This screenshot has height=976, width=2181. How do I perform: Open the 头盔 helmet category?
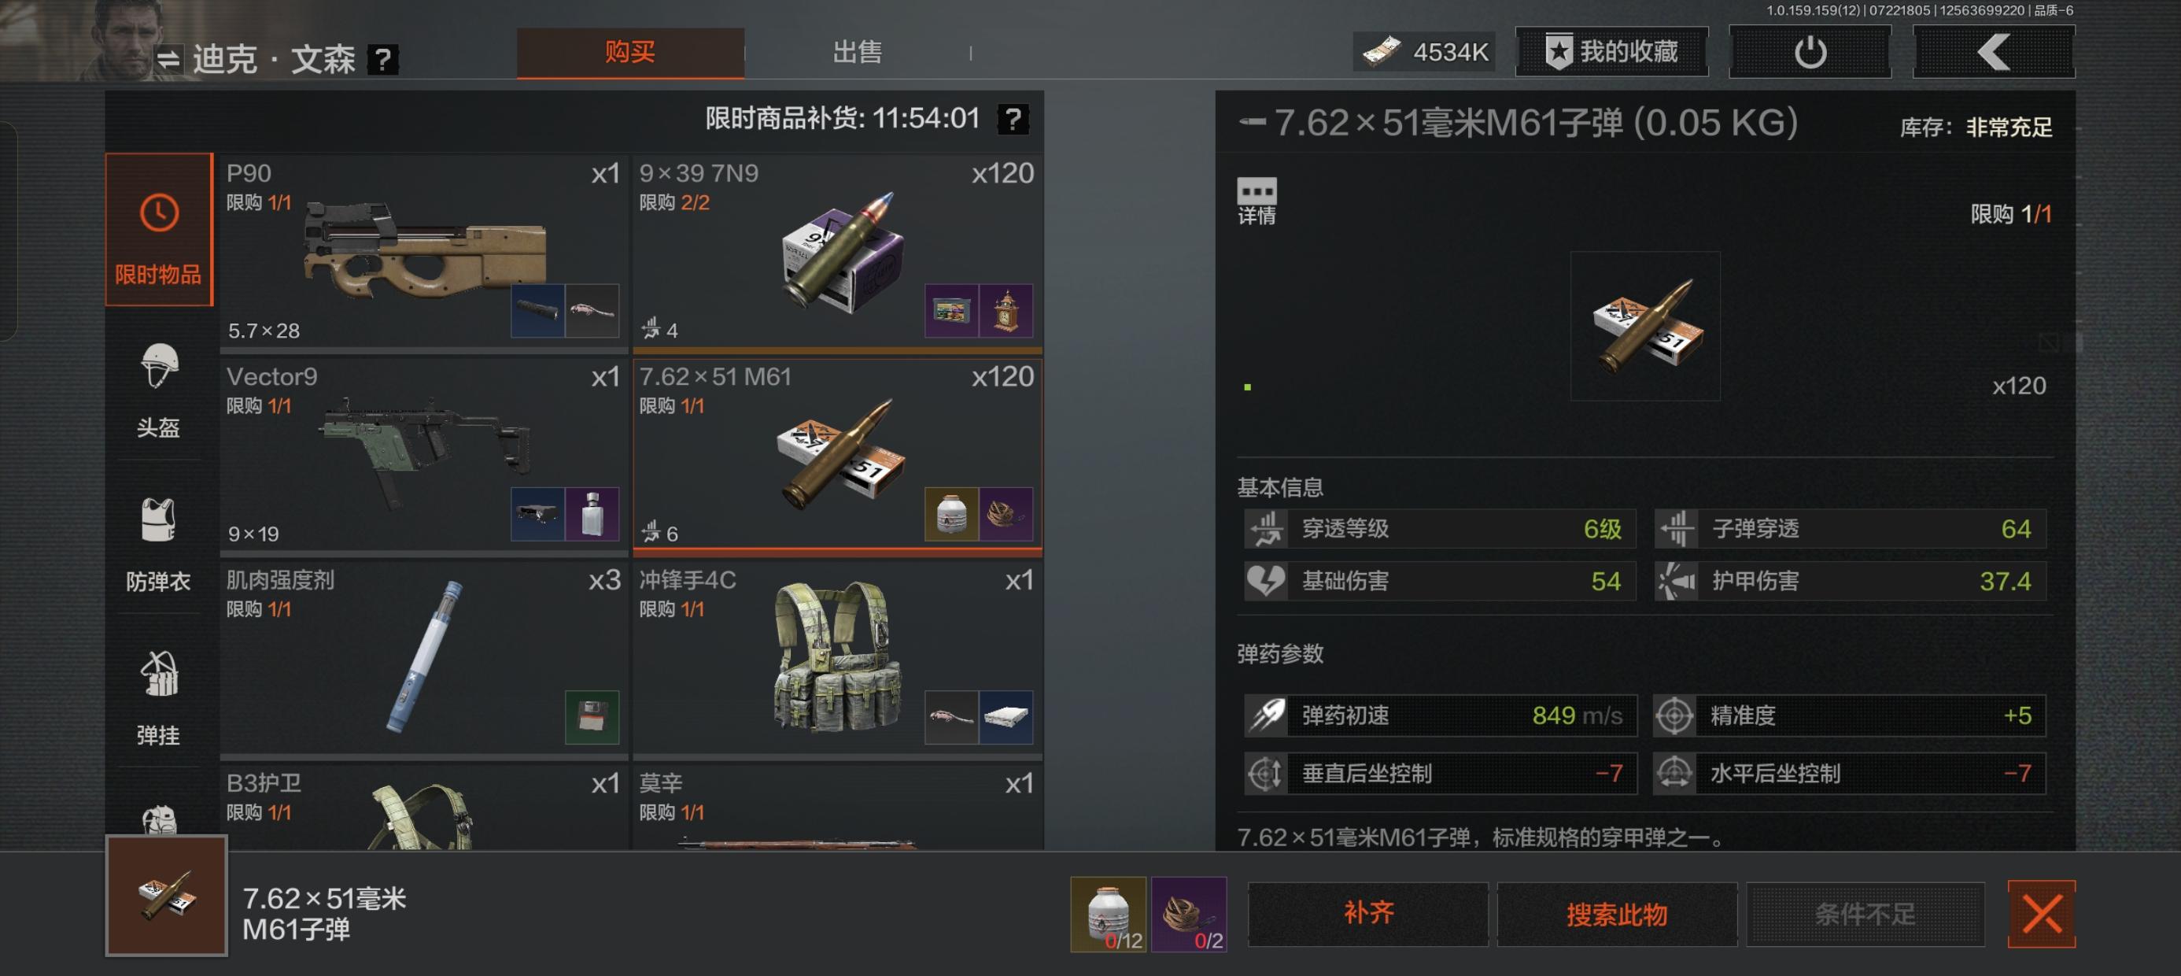pos(158,390)
